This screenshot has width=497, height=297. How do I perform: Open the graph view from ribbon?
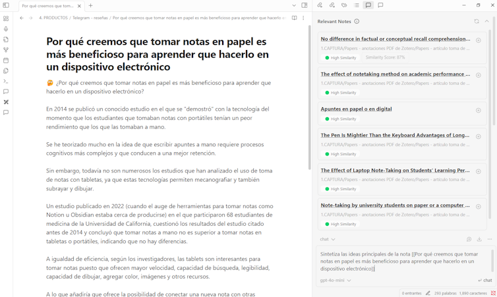(6, 50)
